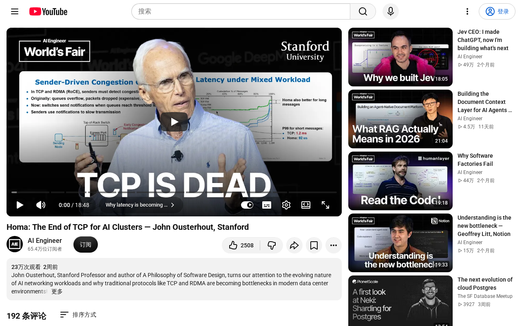Open AI Engineer channel name link
Viewport: 522px width, 326px height.
coord(45,240)
